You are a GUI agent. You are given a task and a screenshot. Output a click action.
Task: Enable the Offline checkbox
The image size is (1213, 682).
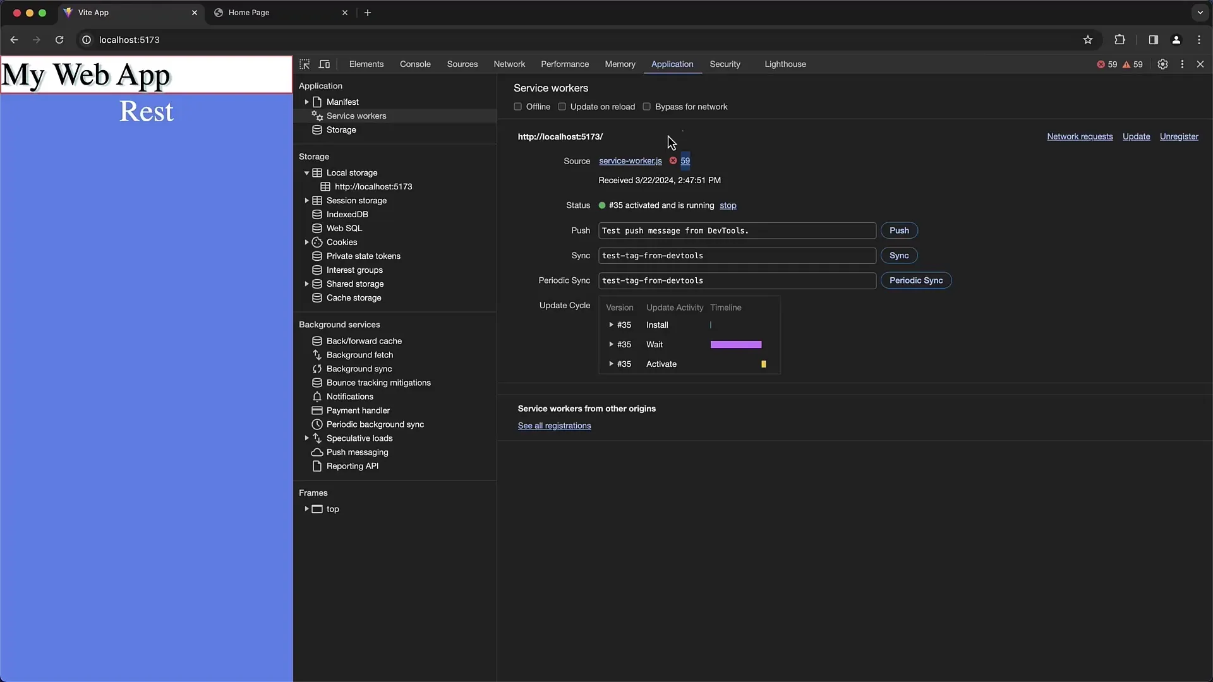(518, 107)
